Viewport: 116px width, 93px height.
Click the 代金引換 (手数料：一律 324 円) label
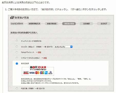coord(33,88)
